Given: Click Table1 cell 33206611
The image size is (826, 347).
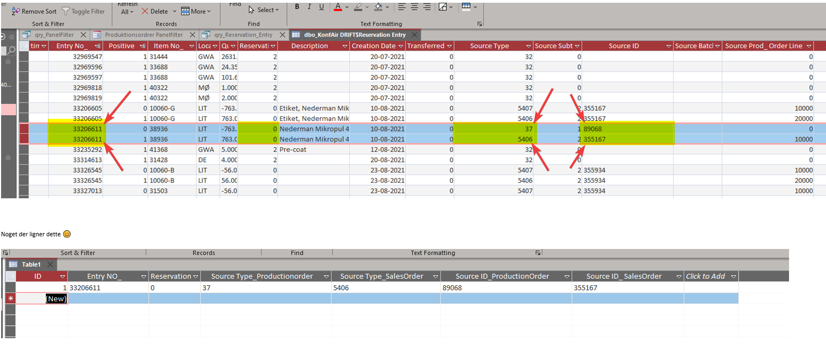Looking at the screenshot, I should point(108,288).
